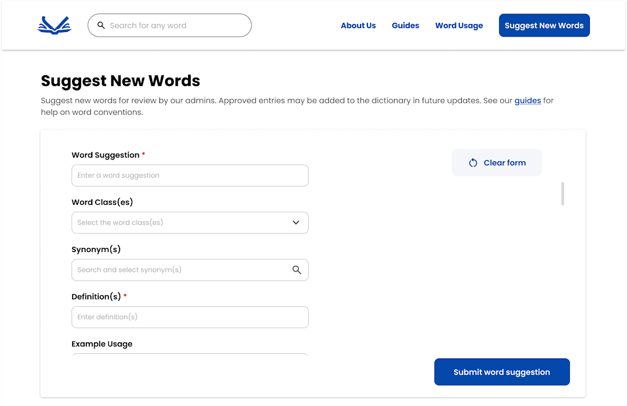Navigate to Guides in the top menu
The height and width of the screenshot is (406, 627).
(405, 25)
